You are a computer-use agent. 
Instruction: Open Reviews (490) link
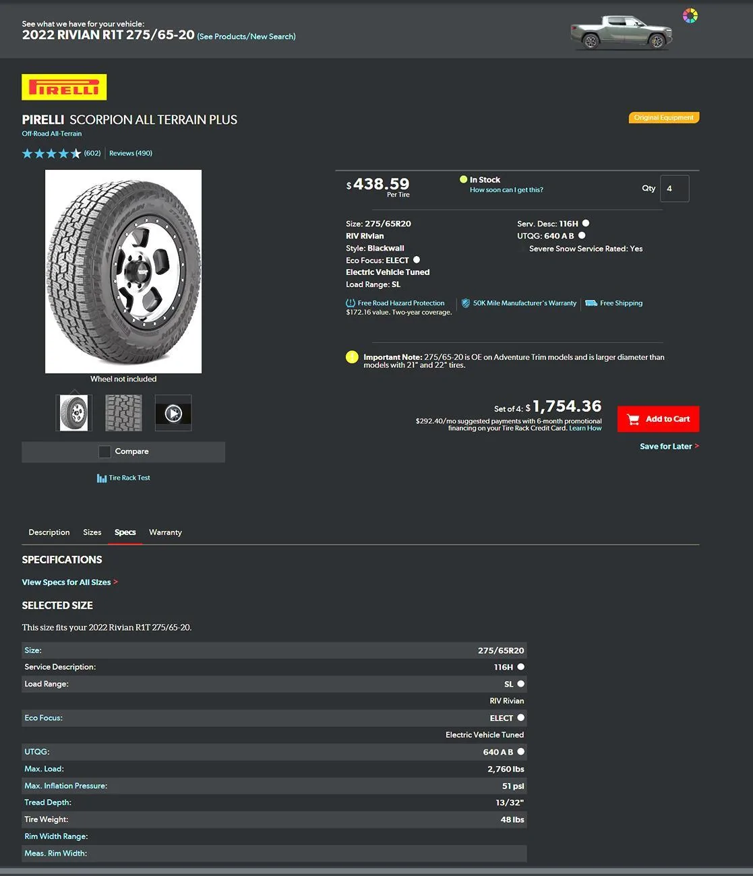131,153
